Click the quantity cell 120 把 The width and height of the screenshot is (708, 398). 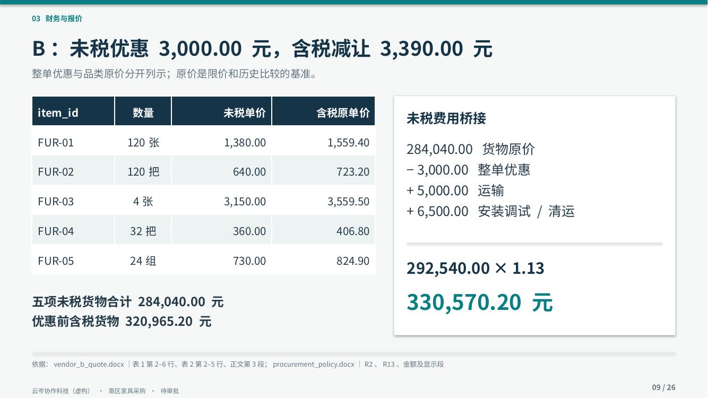(143, 171)
